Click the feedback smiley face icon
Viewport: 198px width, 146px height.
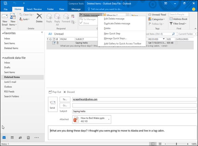pyautogui.click(x=194, y=9)
